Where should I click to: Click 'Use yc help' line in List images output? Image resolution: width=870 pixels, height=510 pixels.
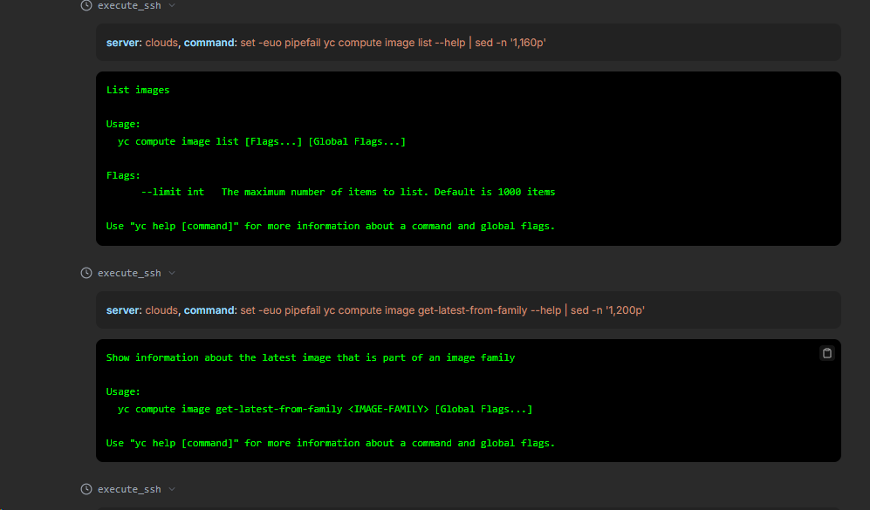pos(331,226)
